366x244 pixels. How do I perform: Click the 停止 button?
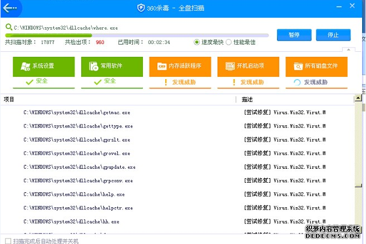(x=333, y=35)
